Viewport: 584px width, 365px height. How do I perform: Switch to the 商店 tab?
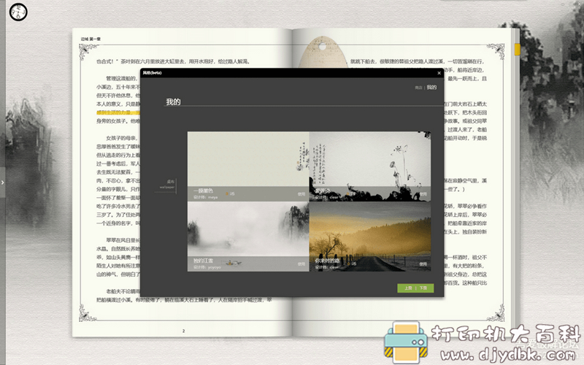[418, 88]
